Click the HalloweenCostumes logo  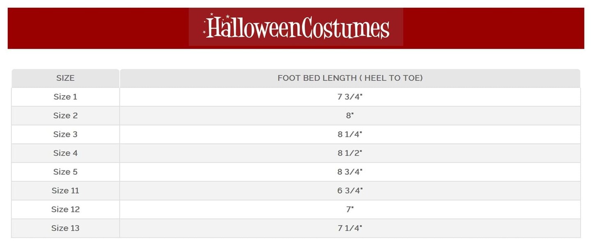296,27
